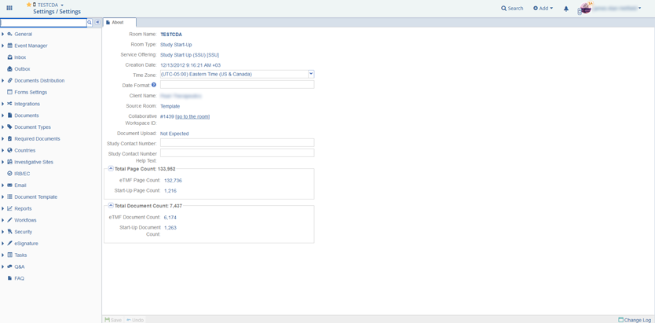Collapse the Total Document Count section
The image size is (655, 323).
coord(111,206)
